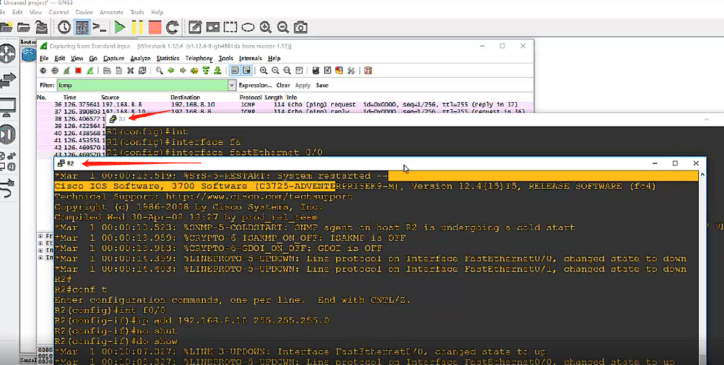
Task: Save the current Wireshark filter
Action: pos(322,85)
